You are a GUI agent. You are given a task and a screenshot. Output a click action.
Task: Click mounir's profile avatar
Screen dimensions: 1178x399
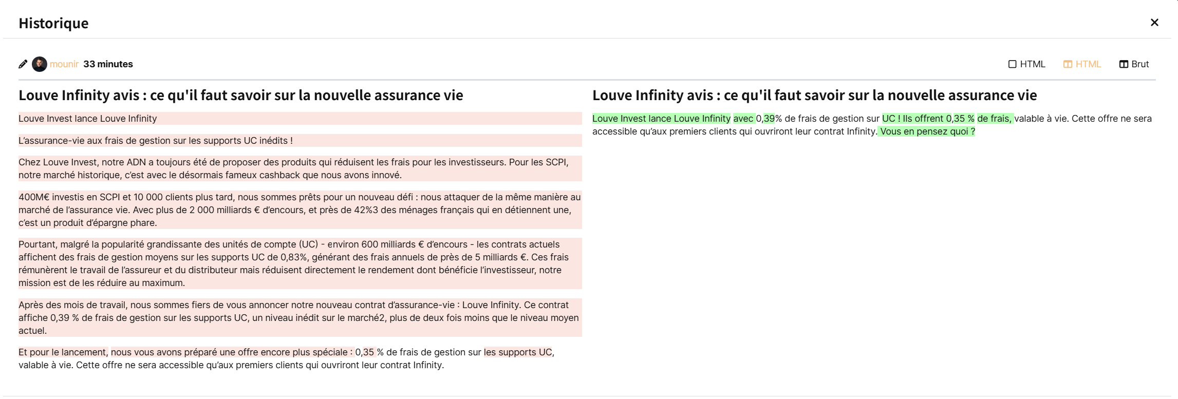[x=40, y=64]
